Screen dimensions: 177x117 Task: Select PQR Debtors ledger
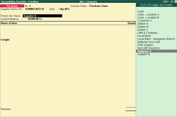pos(145,45)
